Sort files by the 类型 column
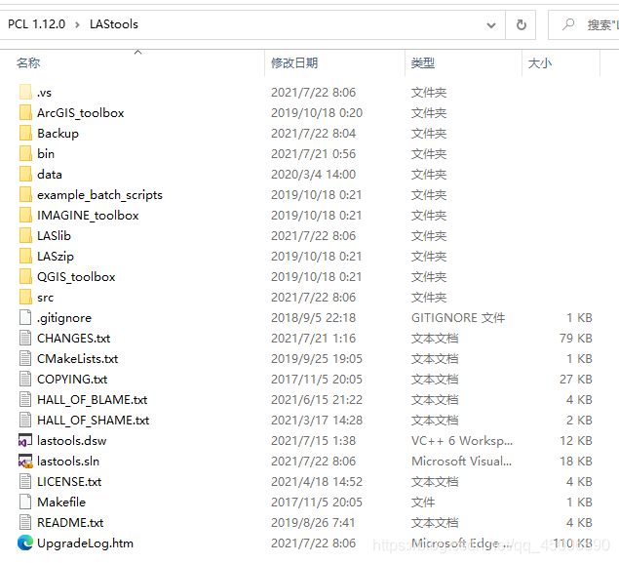Image resolution: width=619 pixels, height=563 pixels. click(x=423, y=62)
